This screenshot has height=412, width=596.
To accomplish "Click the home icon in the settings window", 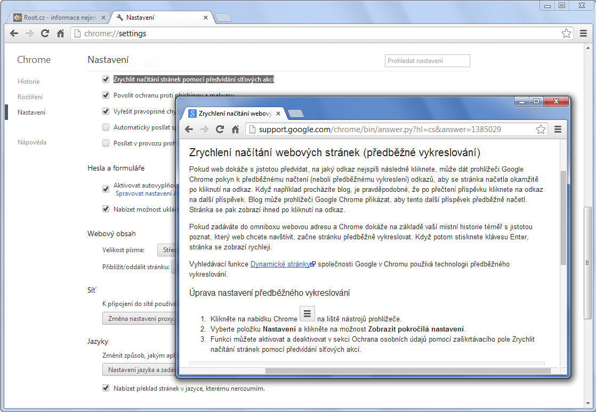I will click(x=60, y=33).
